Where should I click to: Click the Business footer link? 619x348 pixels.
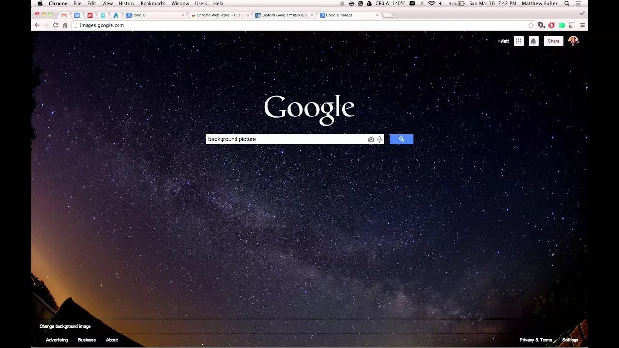click(x=87, y=340)
